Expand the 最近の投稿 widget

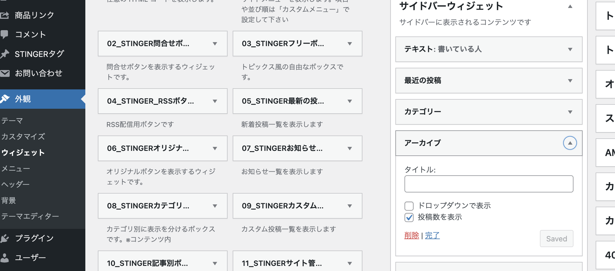pyautogui.click(x=570, y=81)
